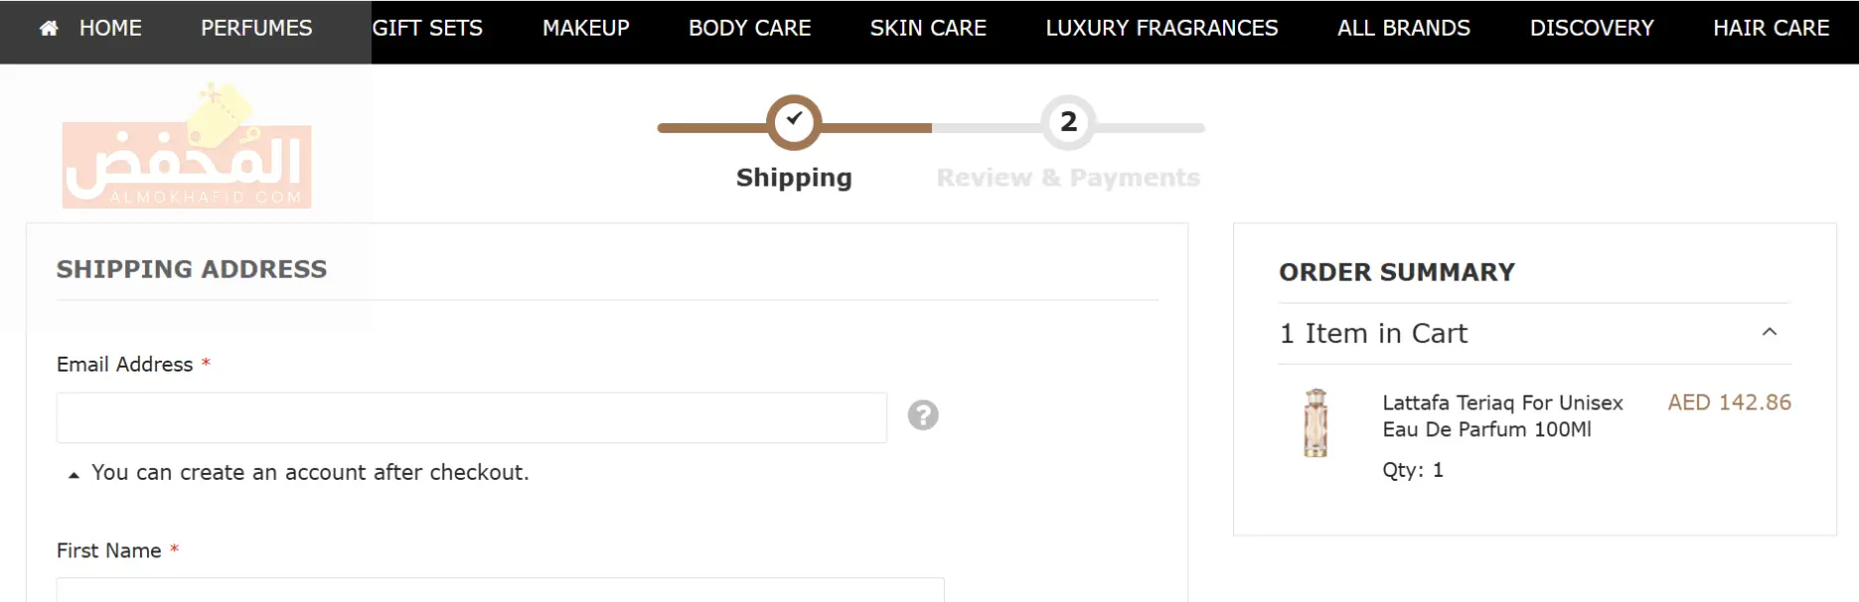Open the Skin Care menu

(928, 29)
